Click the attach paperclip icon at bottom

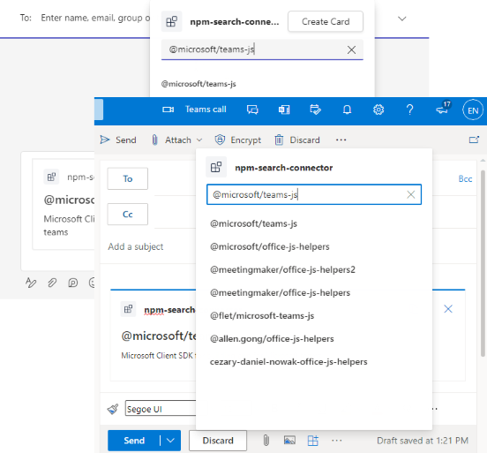266,441
